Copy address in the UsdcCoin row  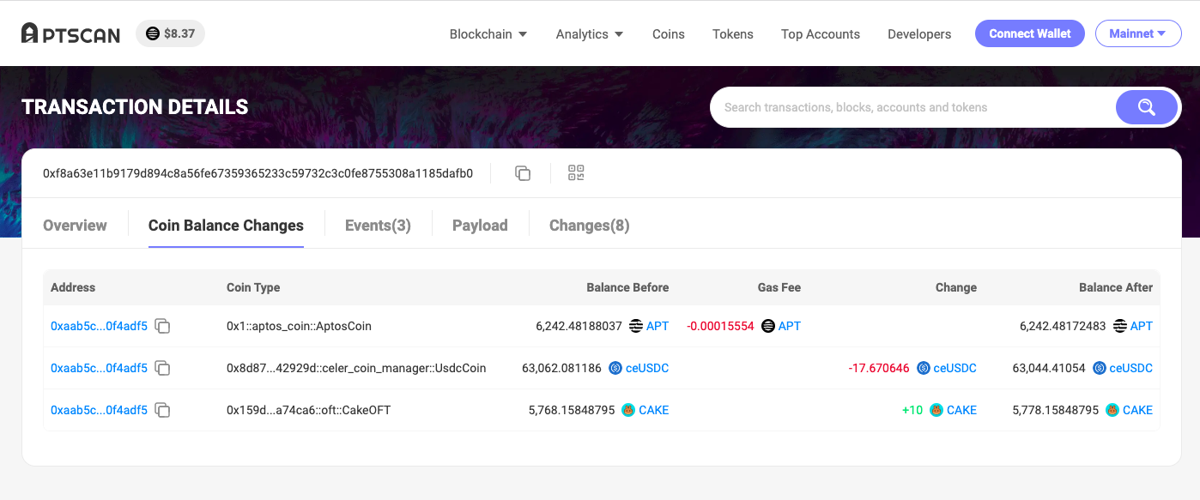[162, 368]
